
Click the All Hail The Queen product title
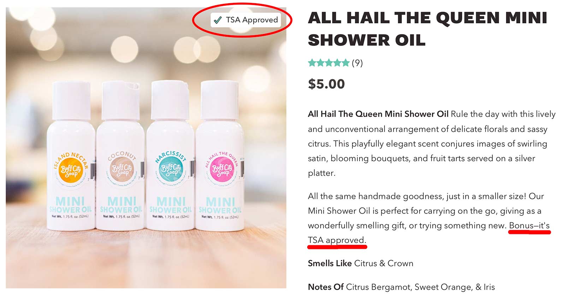pyautogui.click(x=427, y=29)
